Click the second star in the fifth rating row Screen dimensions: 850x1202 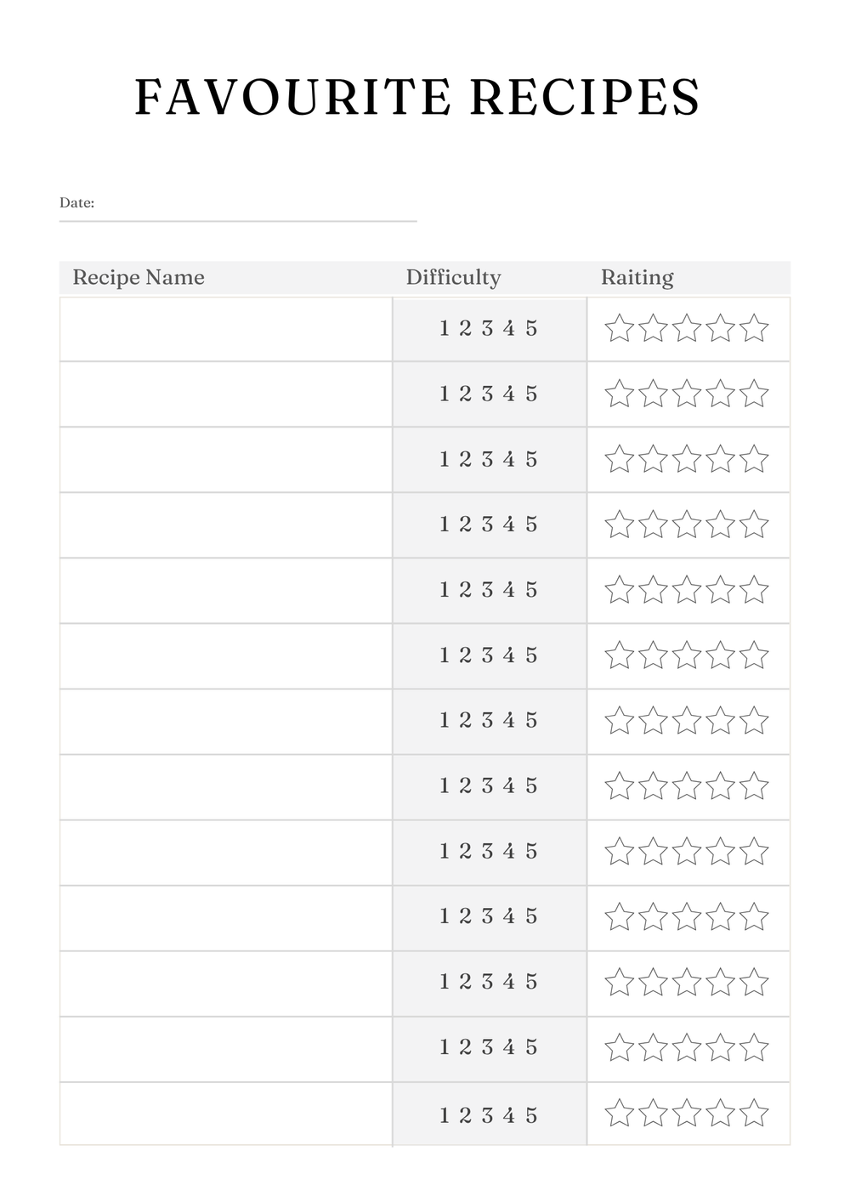653,590
